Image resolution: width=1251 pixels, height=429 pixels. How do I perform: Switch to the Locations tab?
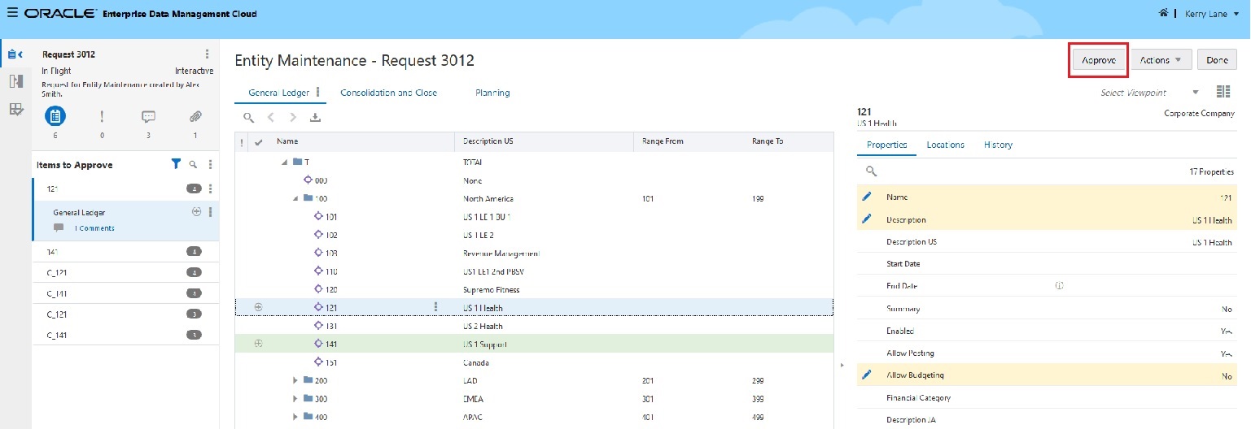tap(946, 145)
